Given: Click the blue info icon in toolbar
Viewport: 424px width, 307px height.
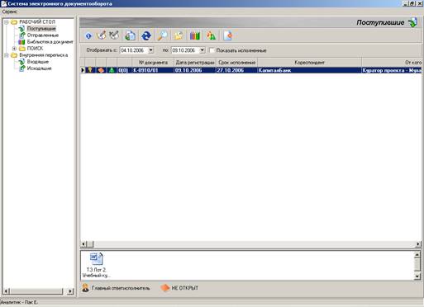Looking at the screenshot, I should tap(88, 35).
